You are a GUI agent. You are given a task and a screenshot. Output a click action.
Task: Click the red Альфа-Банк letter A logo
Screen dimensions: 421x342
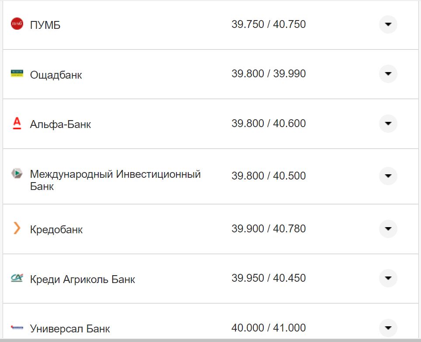17,123
